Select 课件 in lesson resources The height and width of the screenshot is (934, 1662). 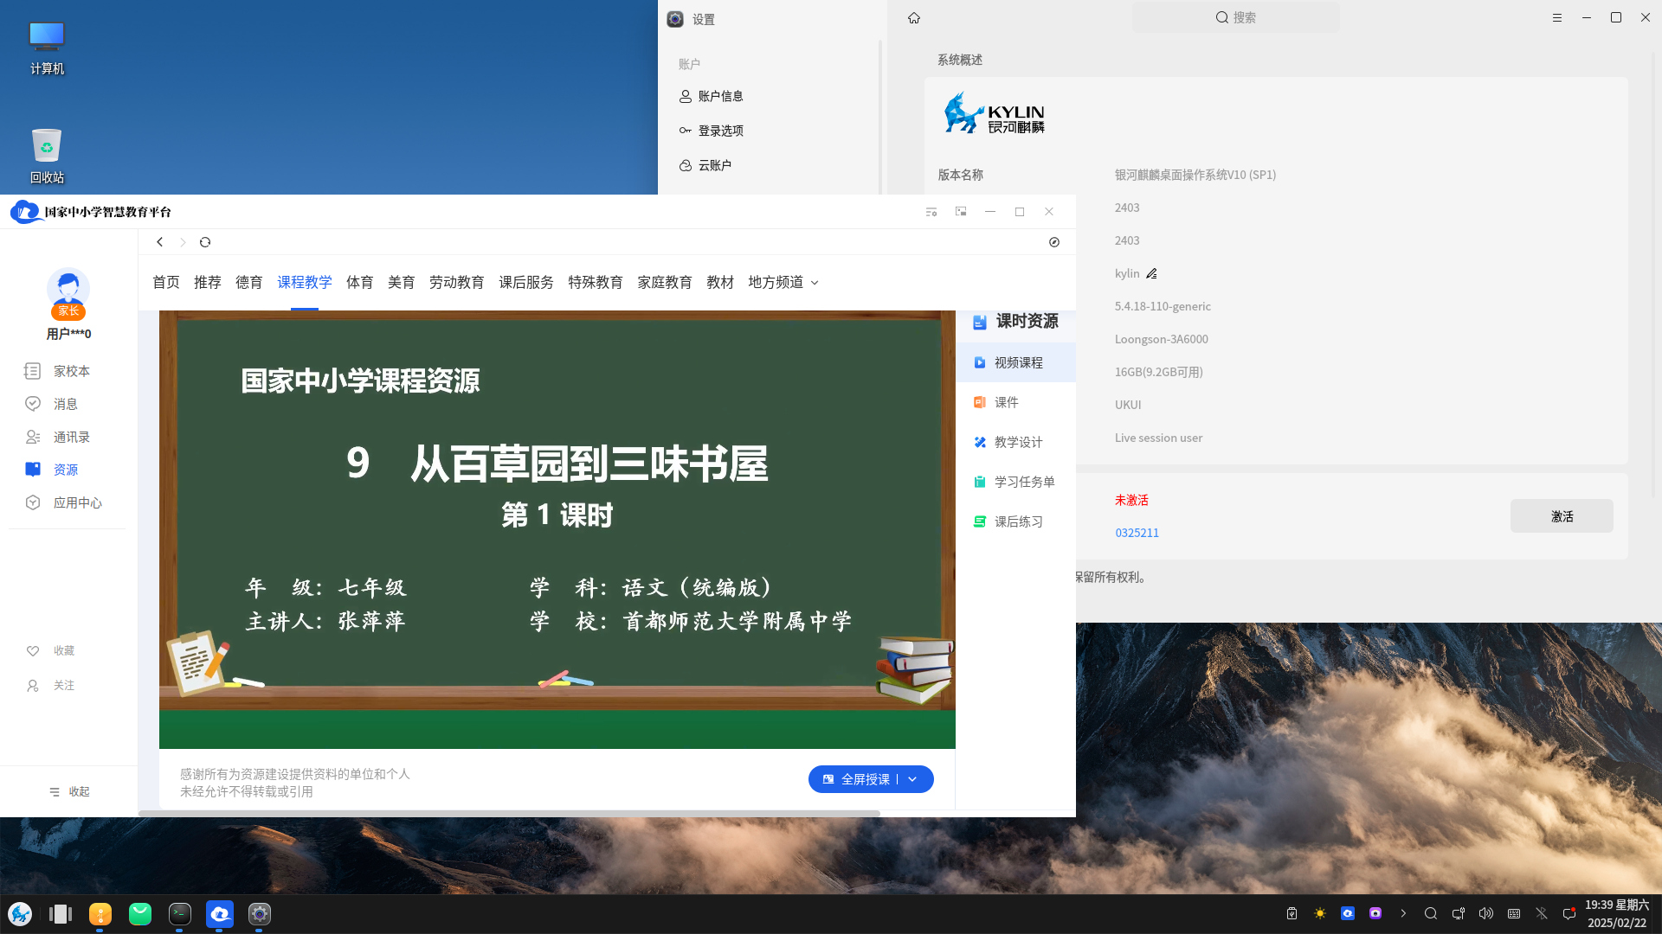[x=1016, y=402]
